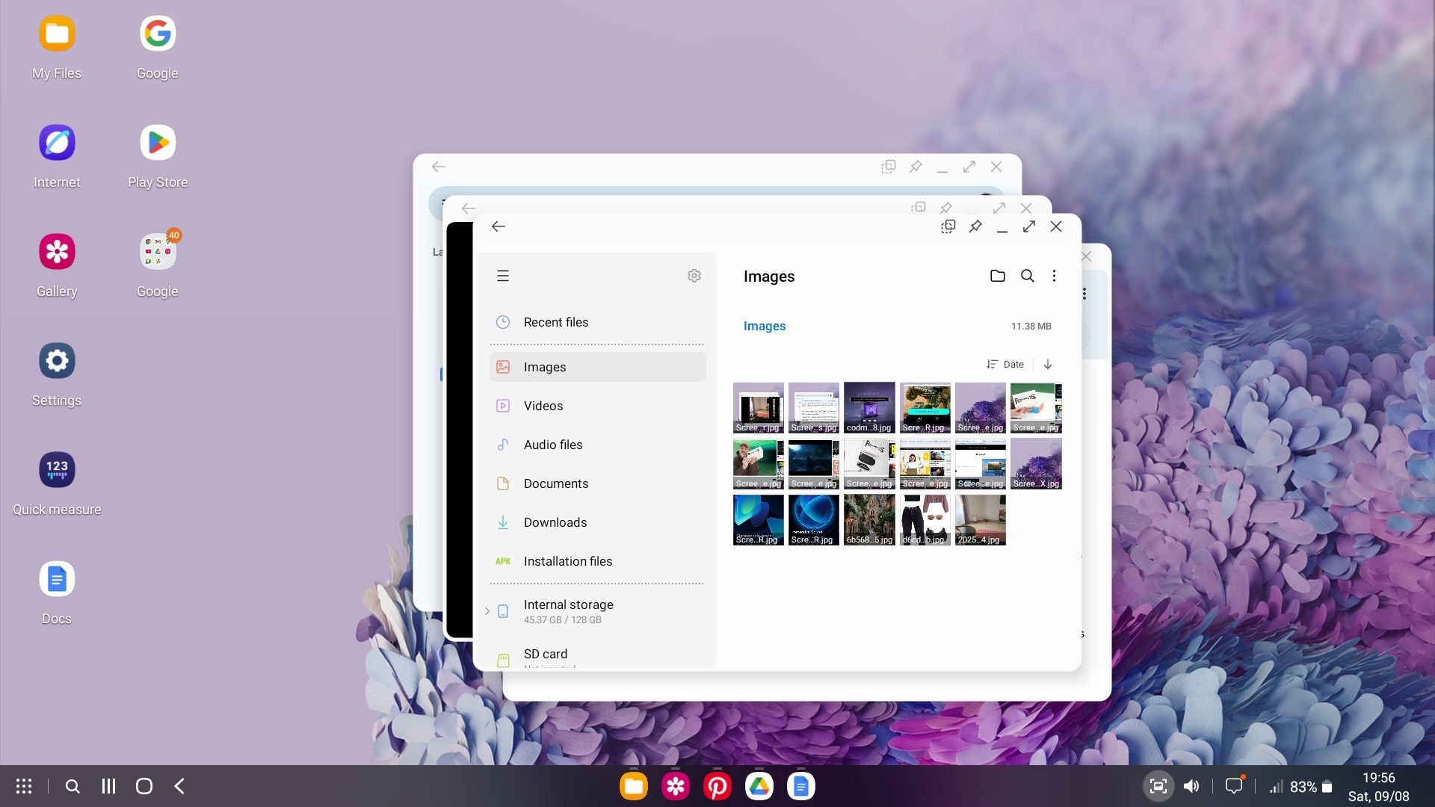The image size is (1435, 807).
Task: Open the apps grid in taskbar
Action: click(x=24, y=786)
